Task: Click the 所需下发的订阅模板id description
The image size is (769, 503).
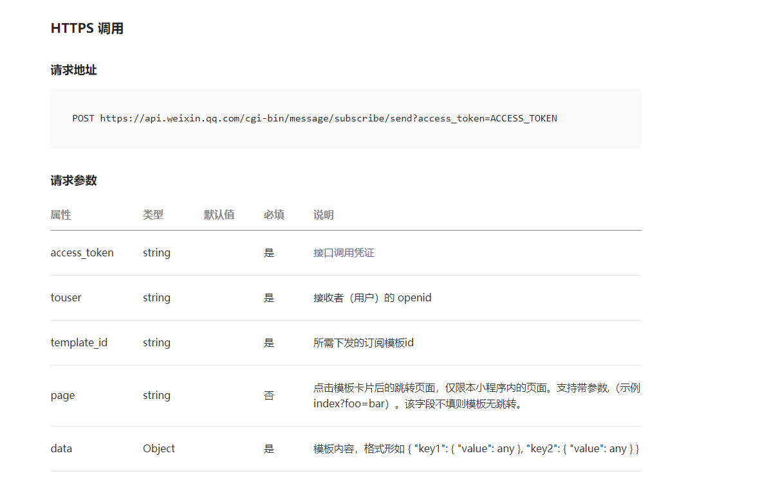Action: [364, 343]
